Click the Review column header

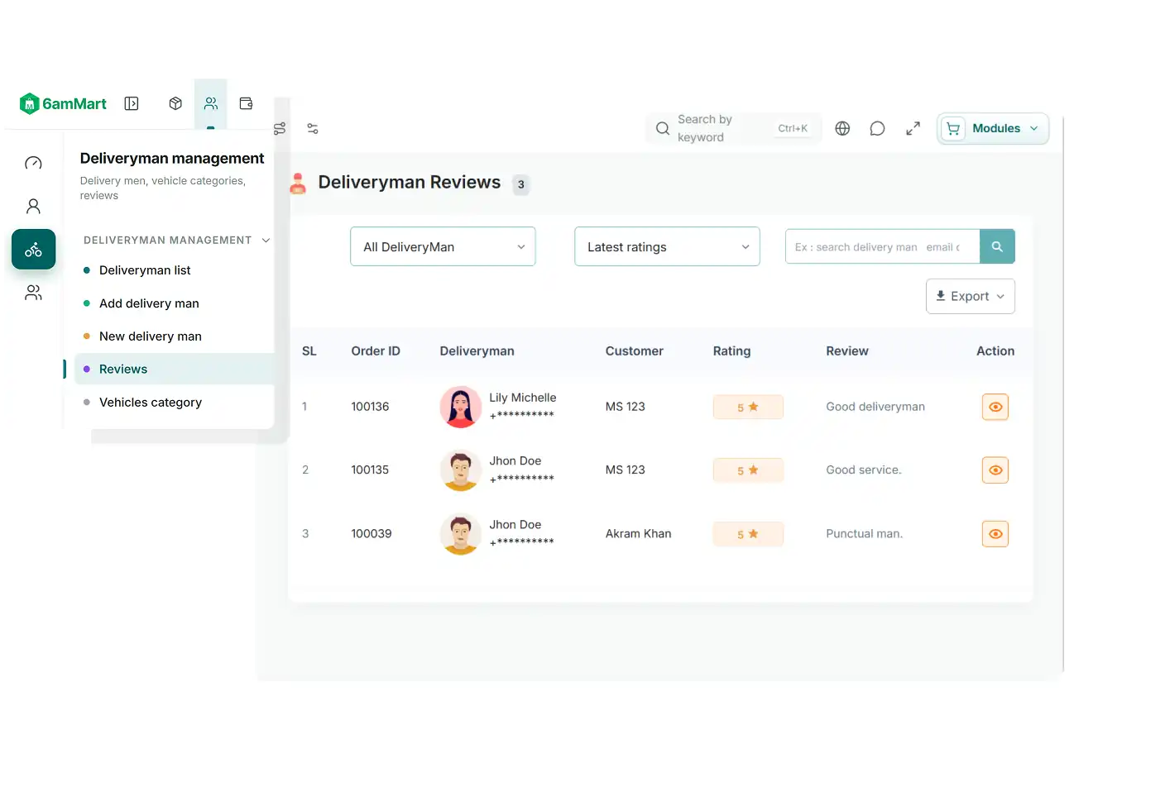(x=847, y=351)
